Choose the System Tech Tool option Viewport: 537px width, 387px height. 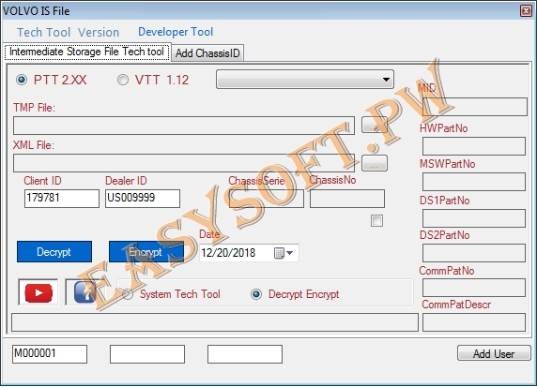pos(128,294)
